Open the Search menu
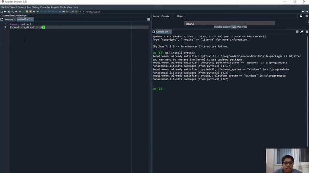Viewport: 309px width, 173px height. point(14,7)
